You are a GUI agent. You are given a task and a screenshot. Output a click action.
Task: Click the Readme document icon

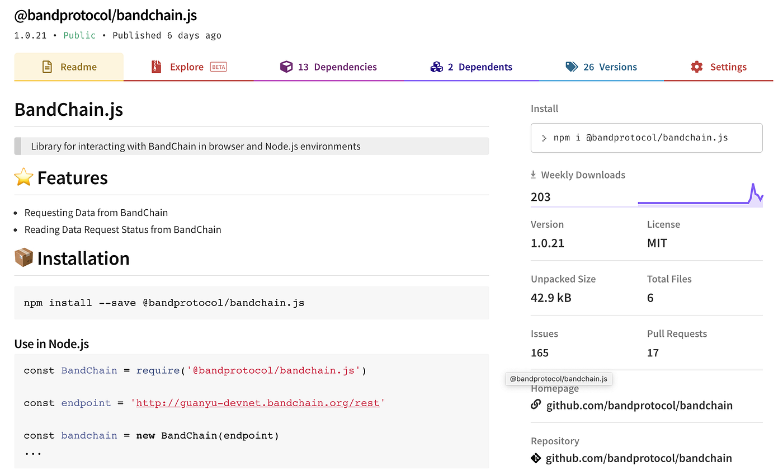[x=48, y=67]
